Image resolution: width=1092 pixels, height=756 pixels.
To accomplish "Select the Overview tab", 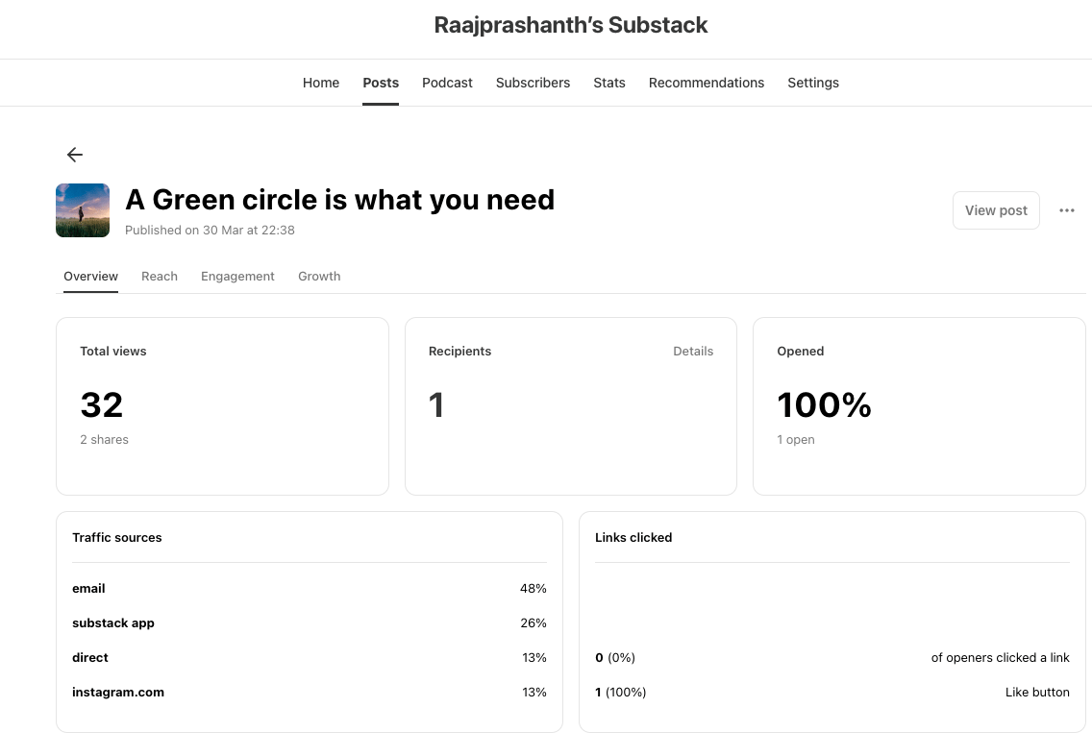I will pos(90,277).
